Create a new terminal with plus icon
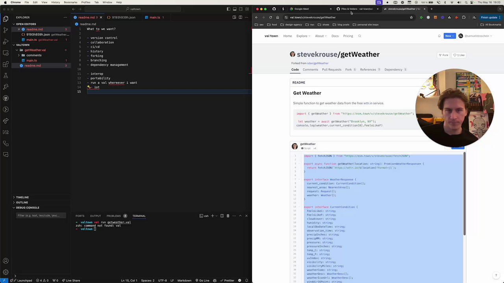 pyautogui.click(x=213, y=216)
